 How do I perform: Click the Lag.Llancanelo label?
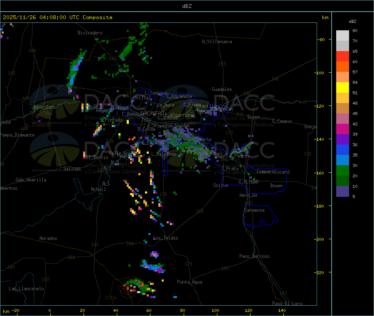[x=26, y=289]
